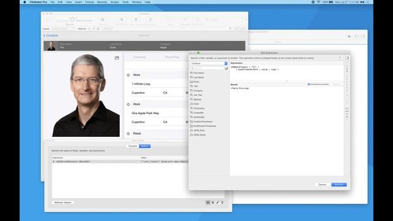Open the File menu

[52, 2]
